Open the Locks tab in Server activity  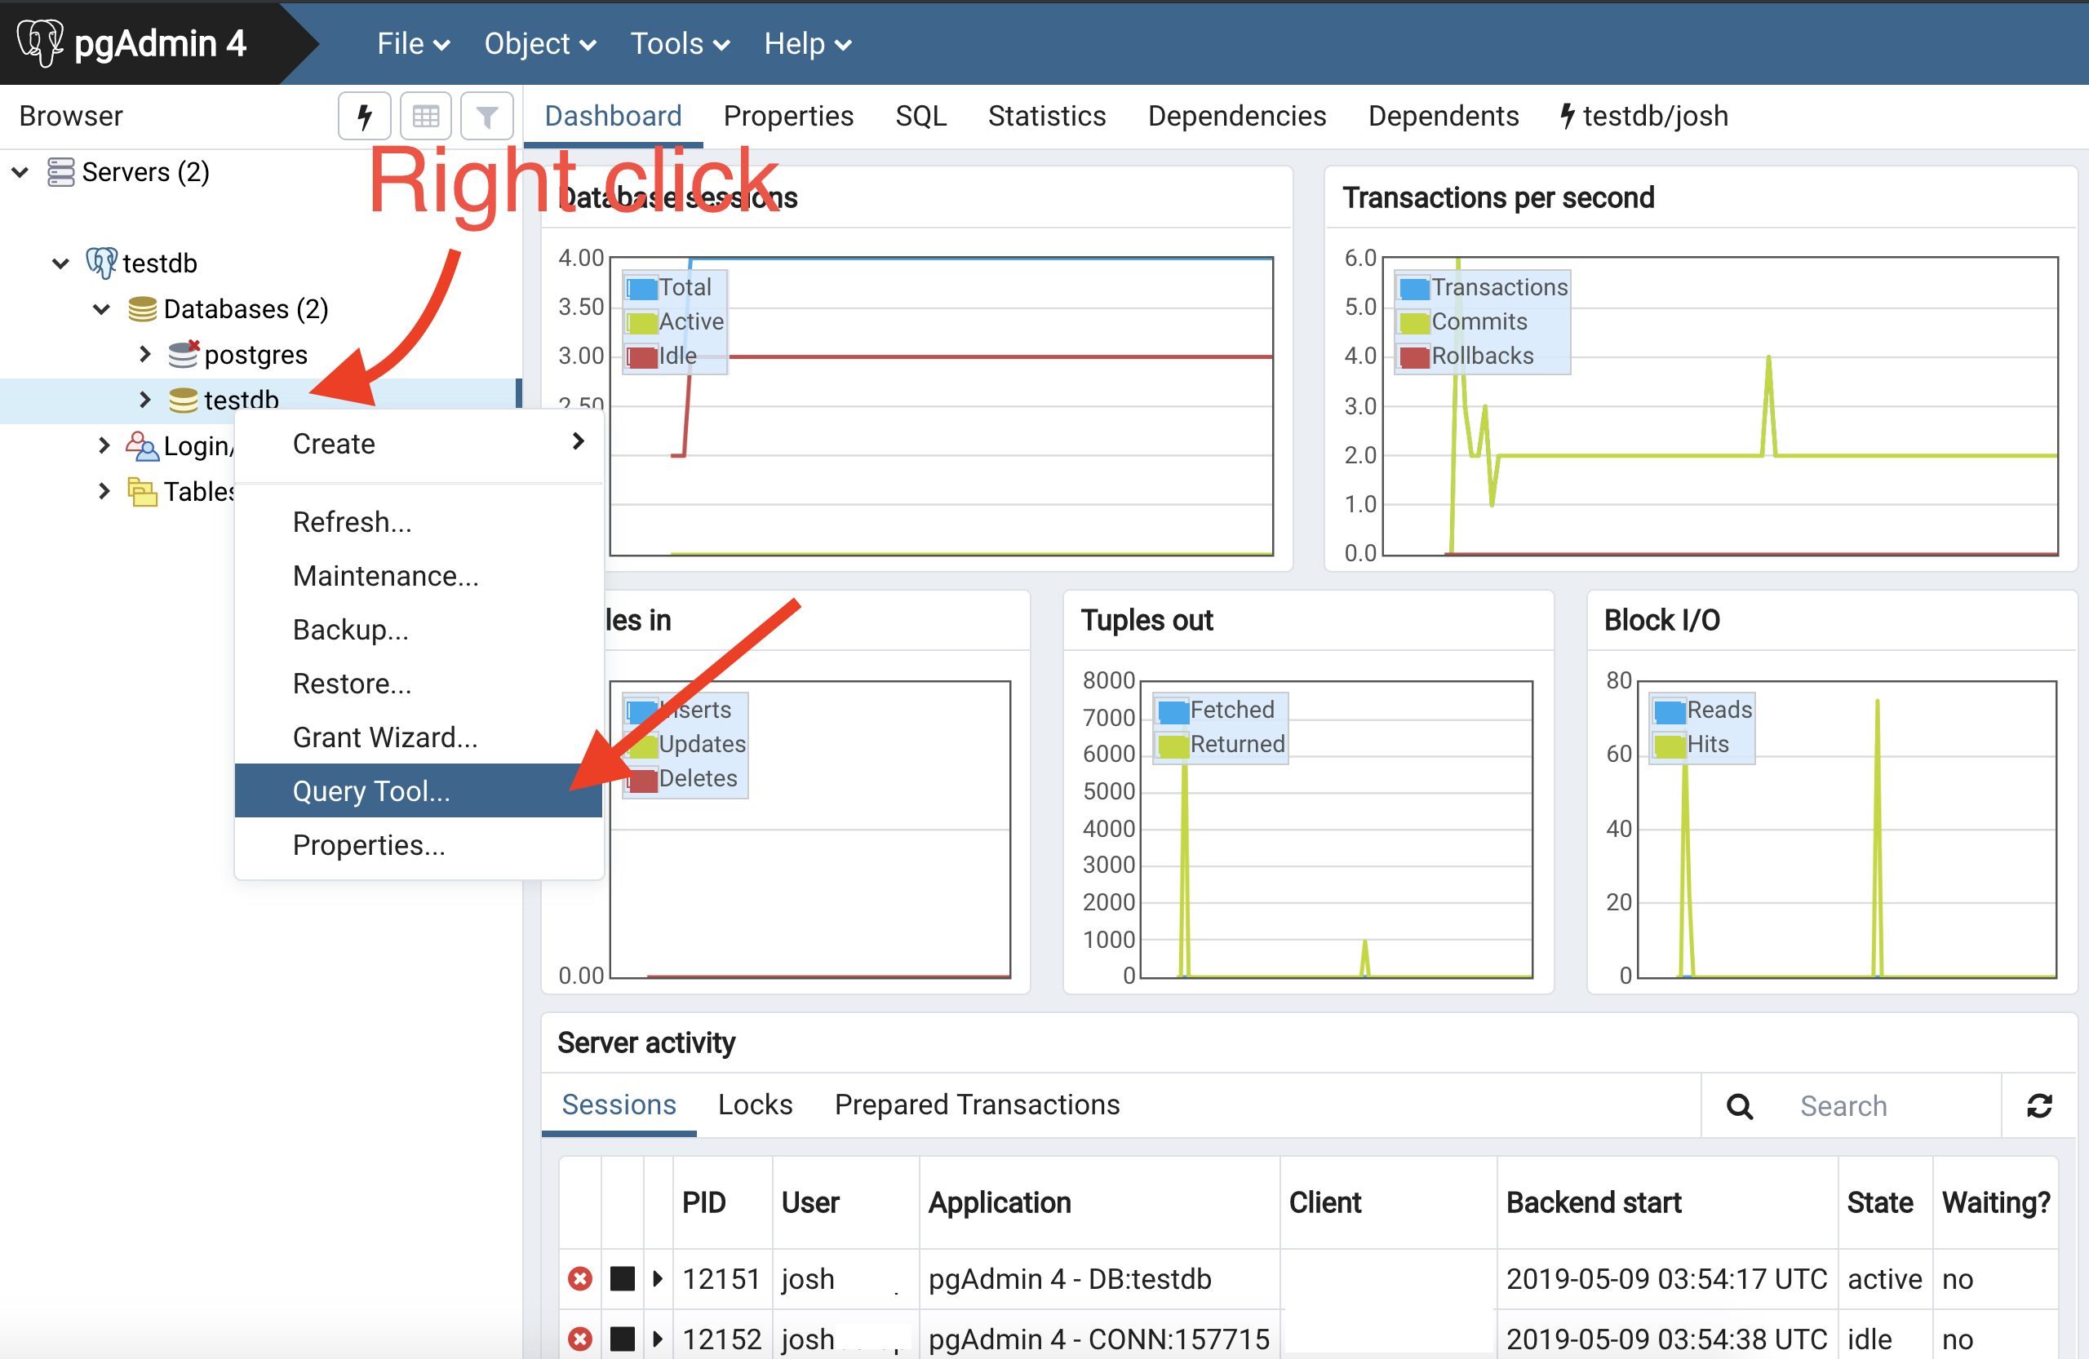[x=755, y=1104]
